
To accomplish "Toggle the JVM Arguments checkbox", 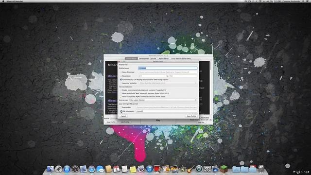I will point(121,111).
